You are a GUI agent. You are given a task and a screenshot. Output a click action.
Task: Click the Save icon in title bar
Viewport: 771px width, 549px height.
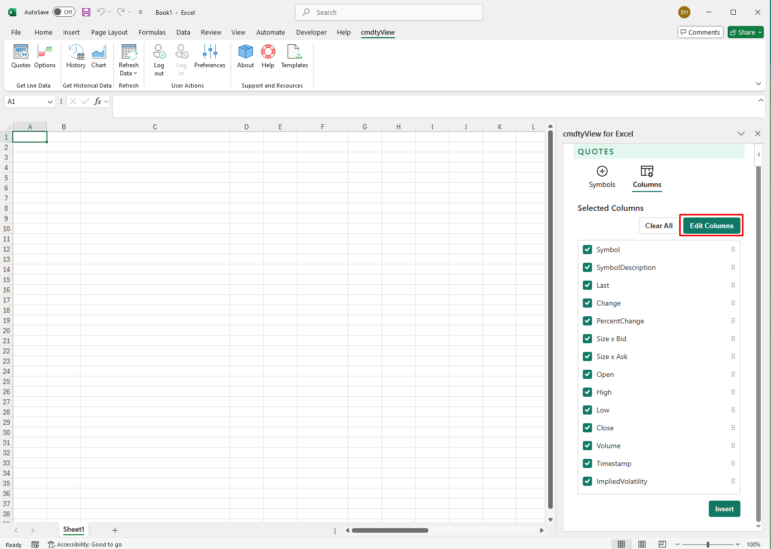[x=86, y=12]
